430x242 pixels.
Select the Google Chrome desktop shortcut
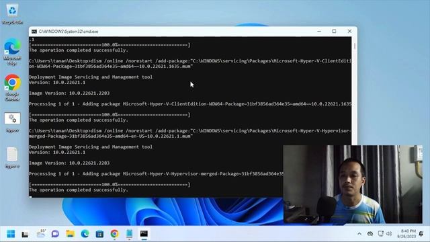[12, 87]
